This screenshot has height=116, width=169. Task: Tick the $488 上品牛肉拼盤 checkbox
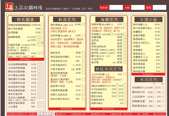[125, 75]
